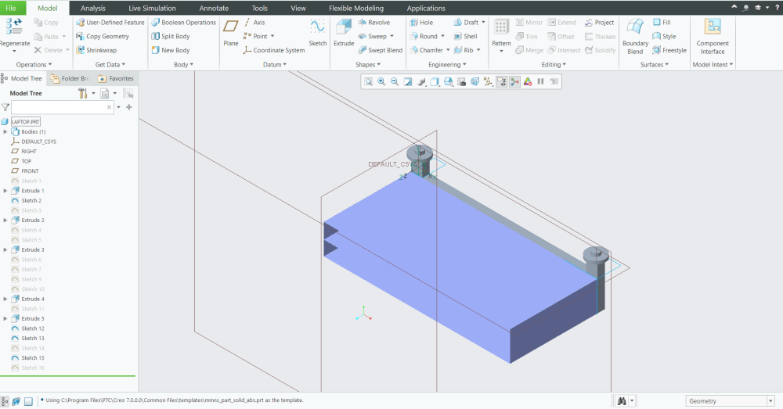This screenshot has width=783, height=409.
Task: Select Sketch 12 in the model tree
Action: (x=32, y=328)
